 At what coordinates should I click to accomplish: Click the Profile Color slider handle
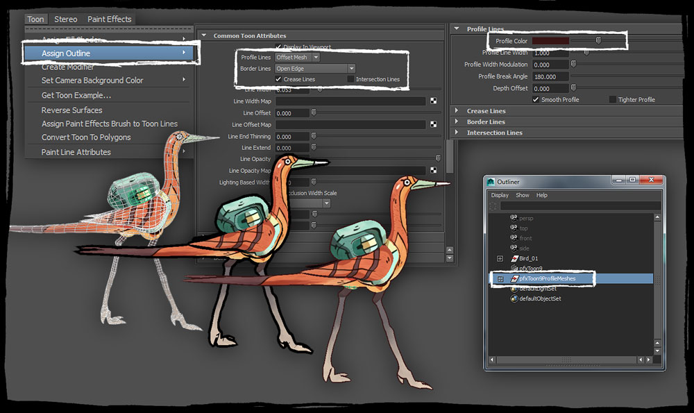pos(598,41)
